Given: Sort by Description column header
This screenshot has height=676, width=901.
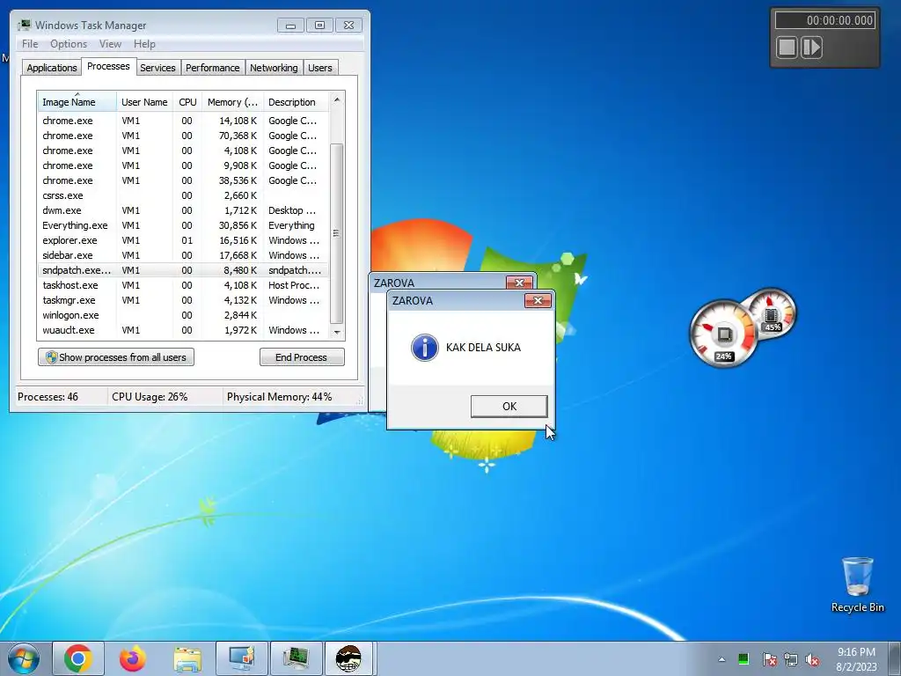Looking at the screenshot, I should point(296,102).
